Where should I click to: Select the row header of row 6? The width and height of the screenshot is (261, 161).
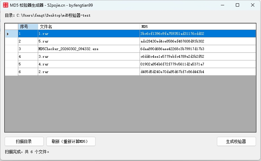point(11,72)
